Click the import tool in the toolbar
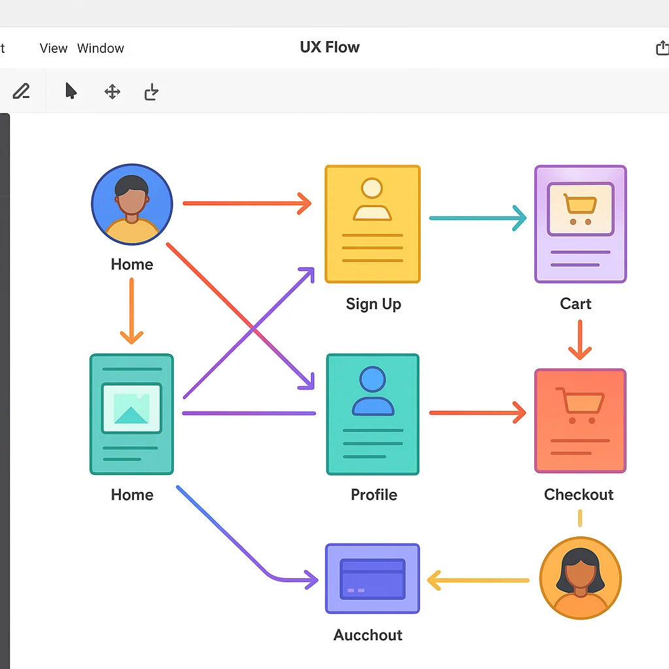This screenshot has width=669, height=669. (x=151, y=91)
